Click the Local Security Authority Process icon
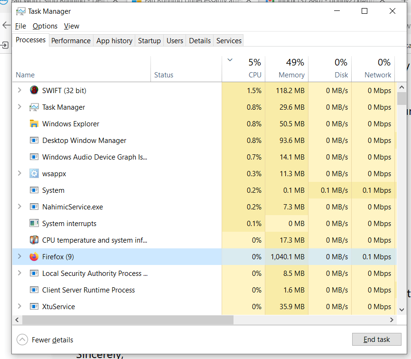Image resolution: width=411 pixels, height=359 pixels. (x=34, y=273)
